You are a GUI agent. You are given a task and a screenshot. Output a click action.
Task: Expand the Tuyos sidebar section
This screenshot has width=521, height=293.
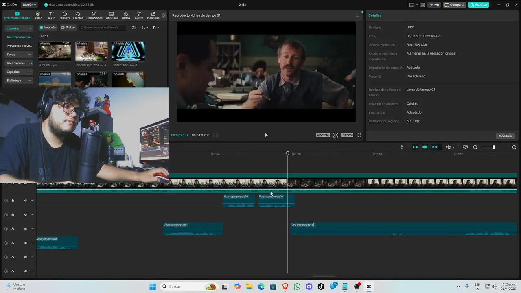[19, 55]
